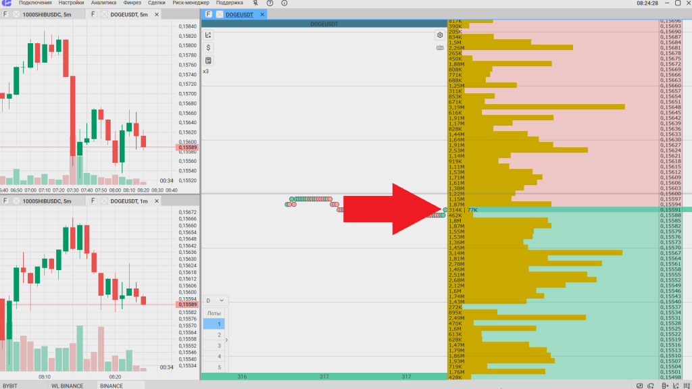Toggle the F button on DOGEUSDT order book tab
The width and height of the screenshot is (692, 389).
[209, 14]
